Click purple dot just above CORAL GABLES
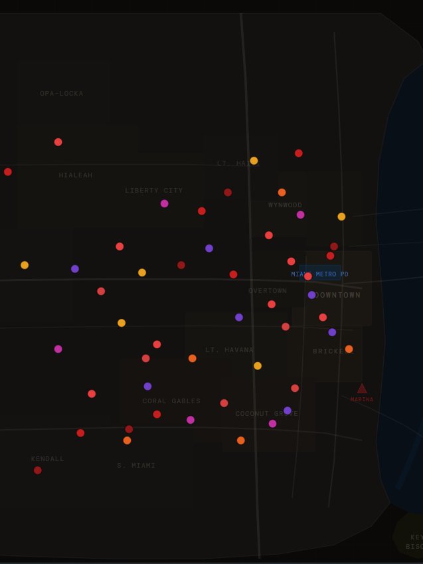Viewport: 423px width, 564px height. click(148, 387)
